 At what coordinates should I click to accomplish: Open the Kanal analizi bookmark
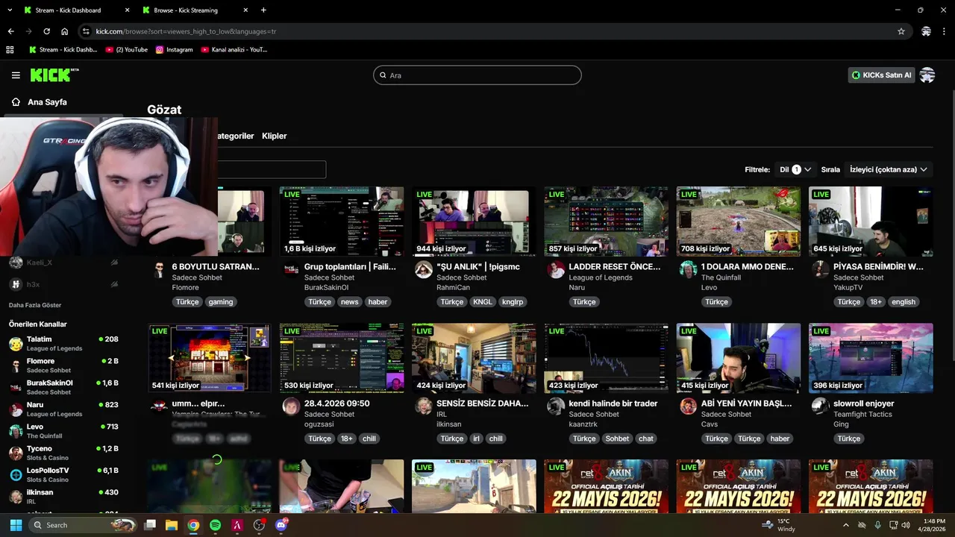click(x=234, y=50)
